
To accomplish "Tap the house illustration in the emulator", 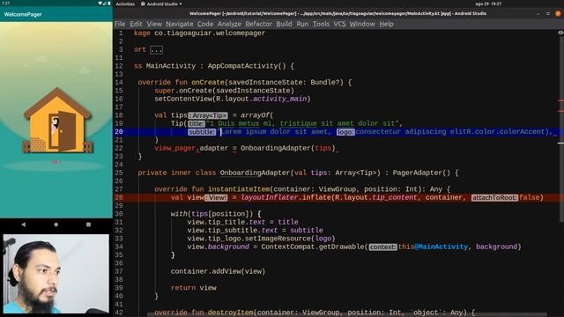I will coord(57,121).
